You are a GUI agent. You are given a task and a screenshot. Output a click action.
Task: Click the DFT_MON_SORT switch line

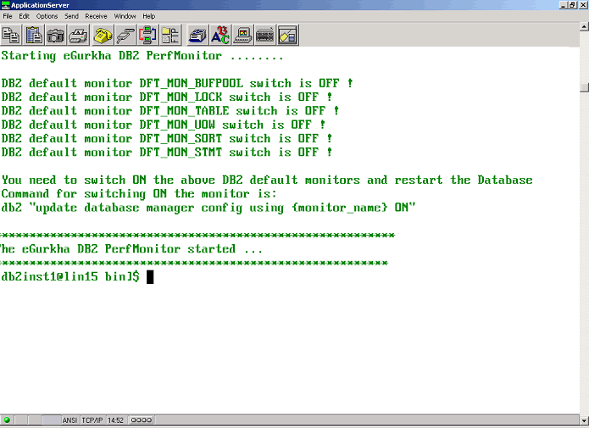(166, 139)
